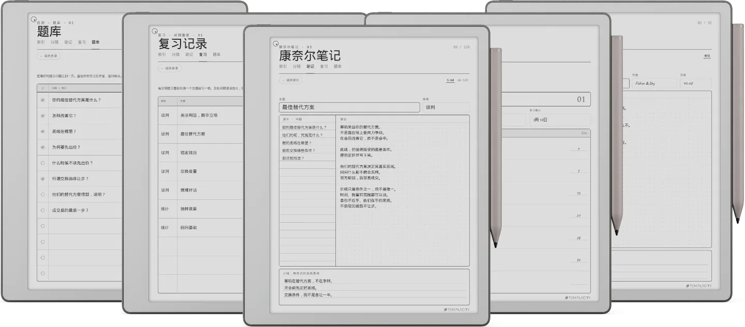Tap the note line '筹码来自你的替代方案。'
Viewport: 745px width, 327px height.
[360, 127]
